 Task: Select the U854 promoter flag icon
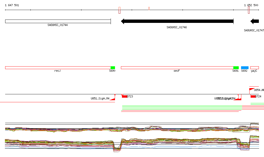(x=252, y=90)
